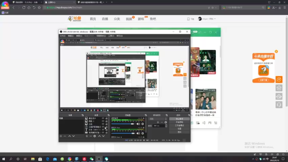Toggle visibility of topmost image source

click(x=103, y=118)
